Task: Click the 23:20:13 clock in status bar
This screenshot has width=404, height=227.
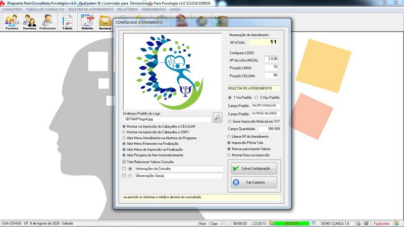Action: pyautogui.click(x=260, y=223)
